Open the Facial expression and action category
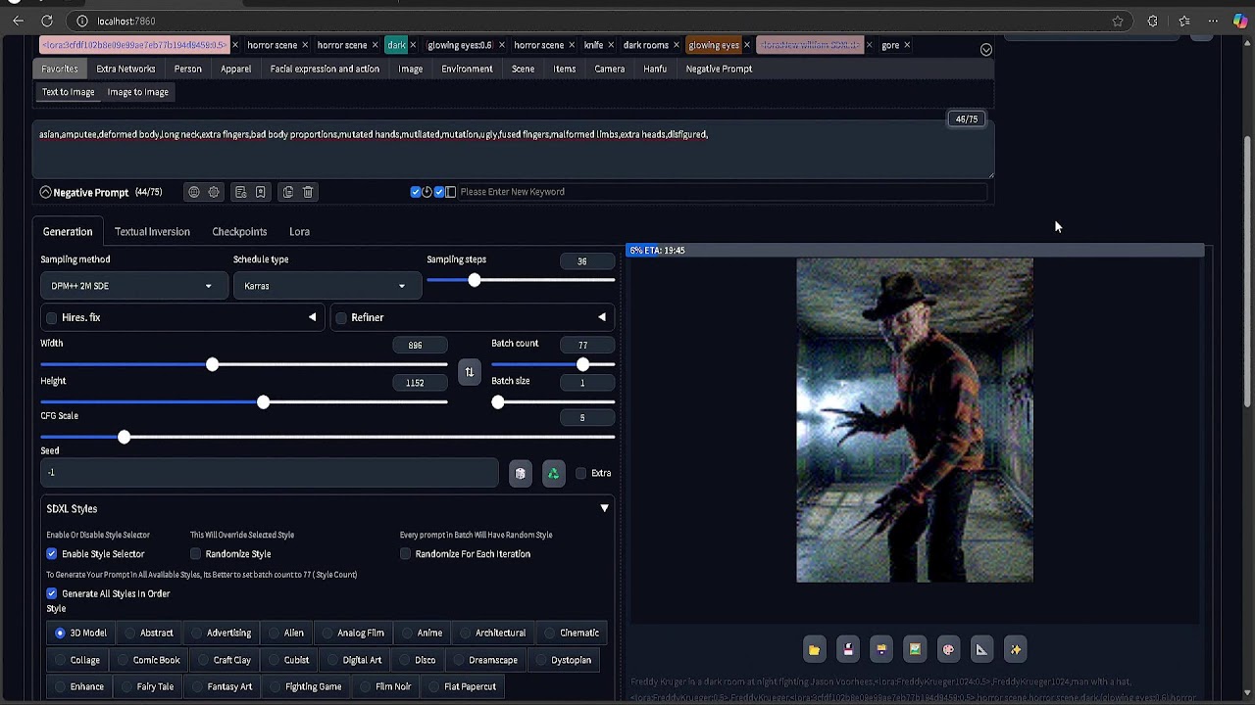The width and height of the screenshot is (1255, 705). click(325, 69)
